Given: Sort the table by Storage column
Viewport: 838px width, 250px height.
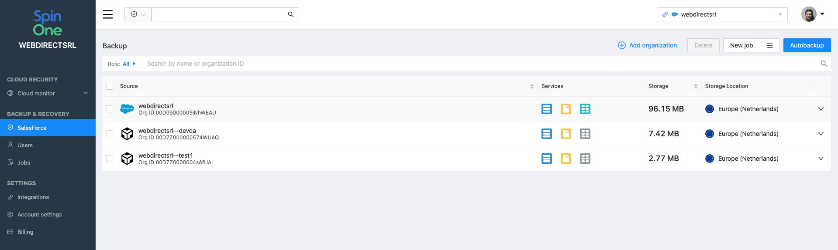Looking at the screenshot, I should point(696,86).
